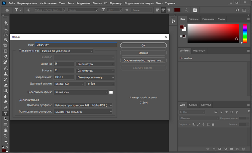The height and width of the screenshot is (153, 252).
Task: Click the warp text icon
Action: [186, 10]
